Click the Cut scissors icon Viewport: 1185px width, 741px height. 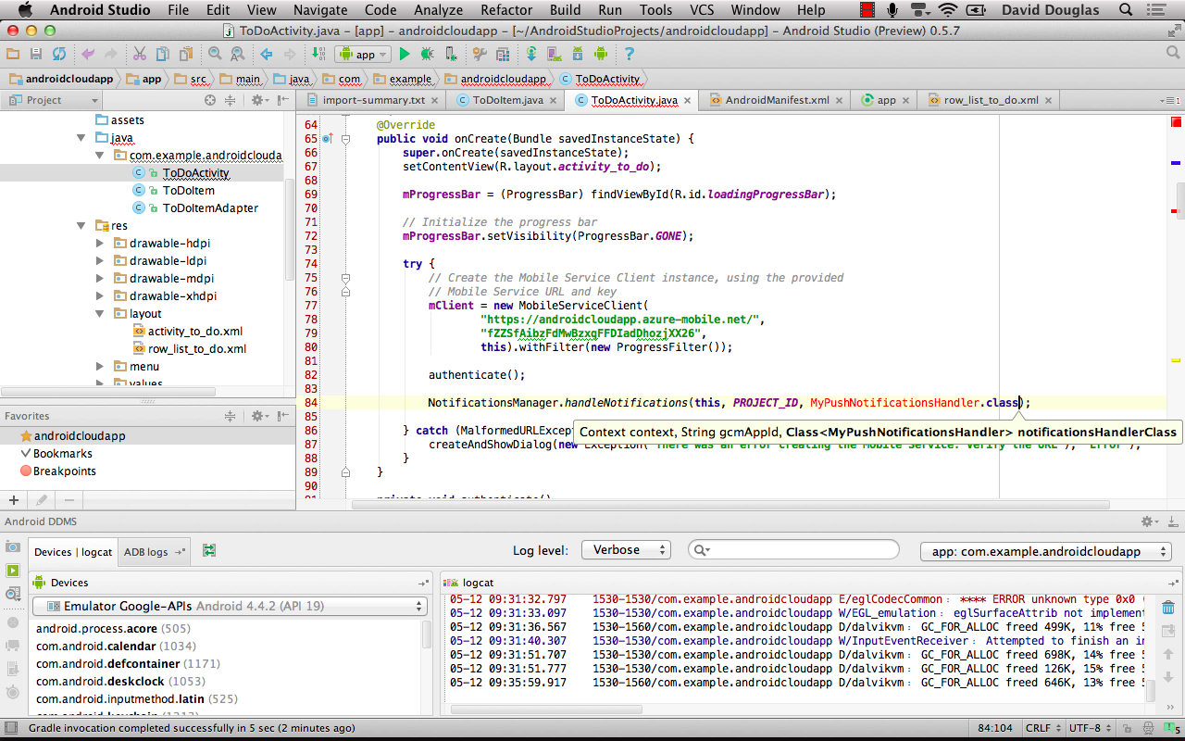(x=140, y=54)
